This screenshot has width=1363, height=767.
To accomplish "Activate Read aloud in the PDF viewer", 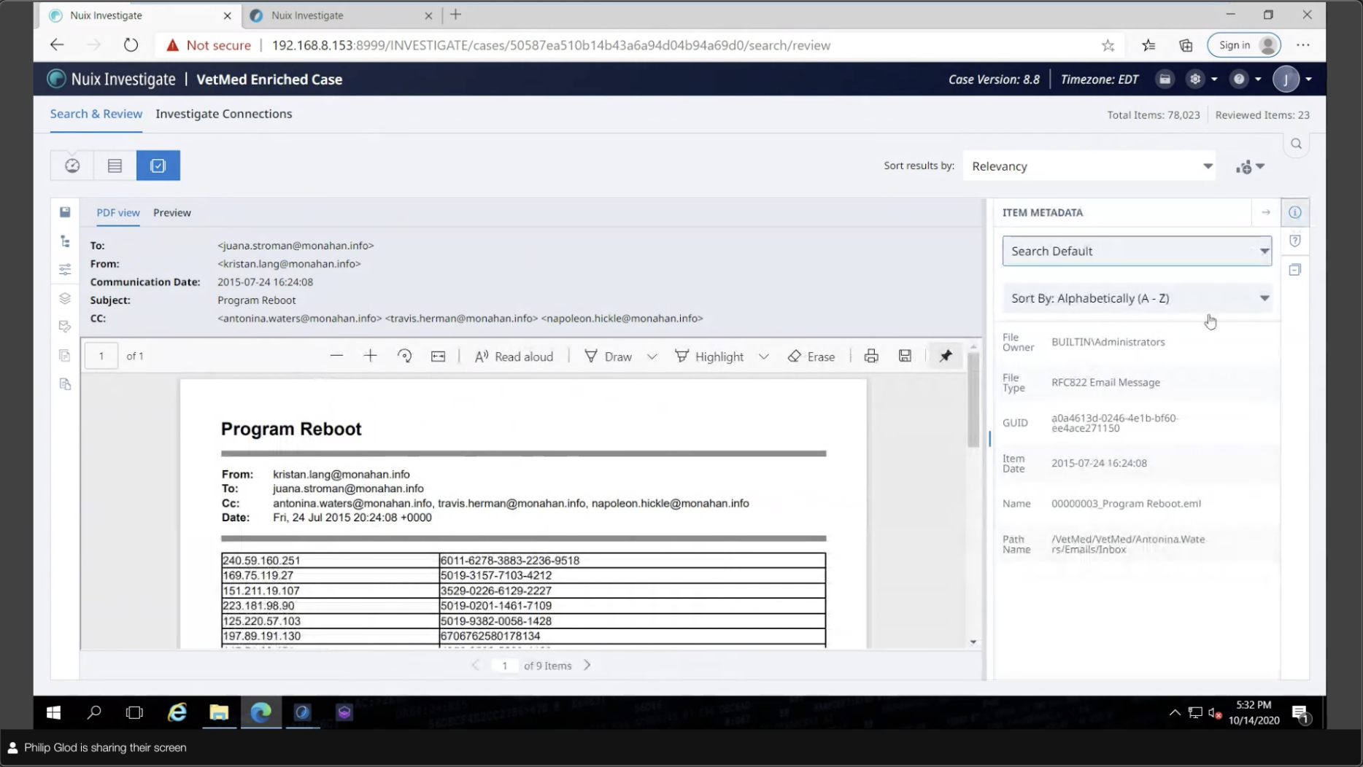I will 514,357.
